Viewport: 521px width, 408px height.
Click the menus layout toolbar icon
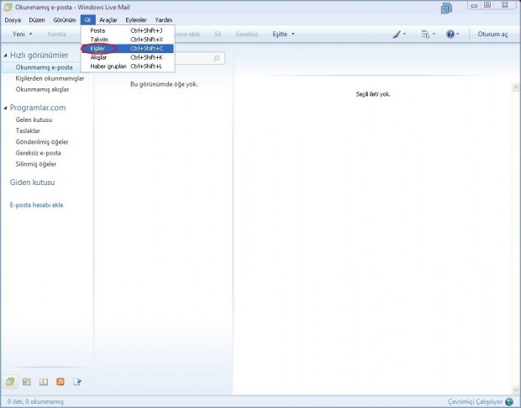(425, 34)
